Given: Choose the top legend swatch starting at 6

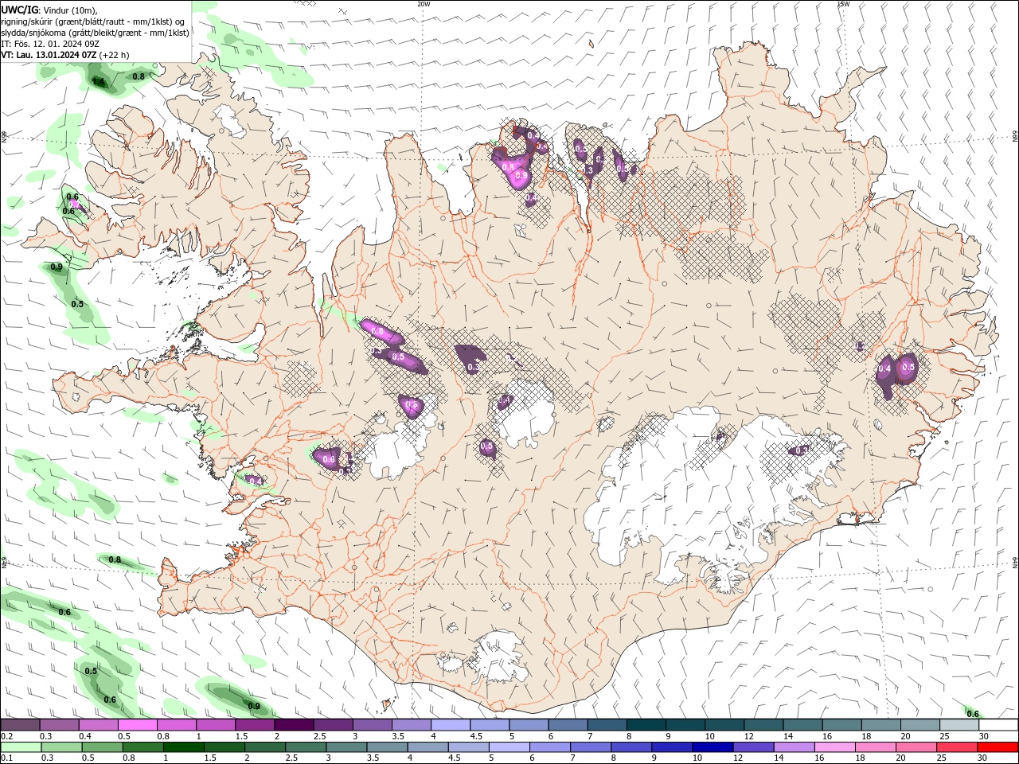Looking at the screenshot, I should pyautogui.click(x=568, y=725).
